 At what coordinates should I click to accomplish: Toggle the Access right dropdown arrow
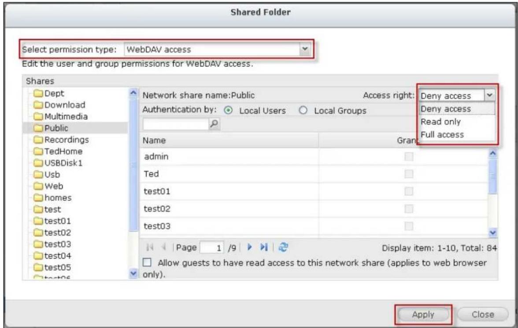click(x=490, y=96)
